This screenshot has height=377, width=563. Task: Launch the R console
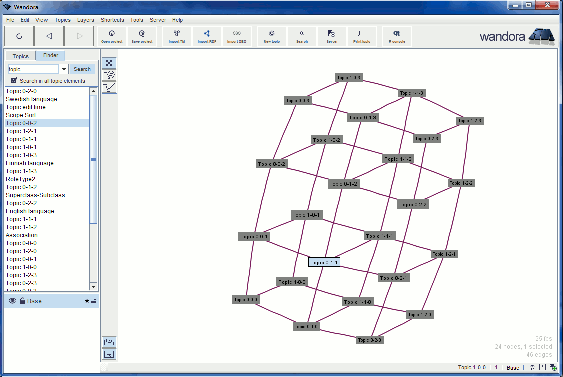(x=396, y=36)
